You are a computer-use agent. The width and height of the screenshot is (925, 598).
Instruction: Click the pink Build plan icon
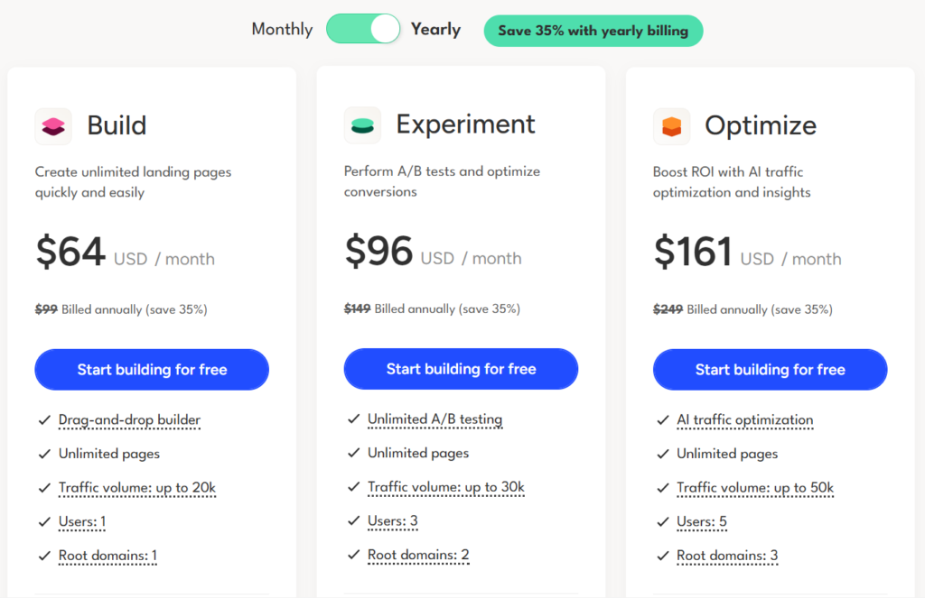[x=52, y=126]
